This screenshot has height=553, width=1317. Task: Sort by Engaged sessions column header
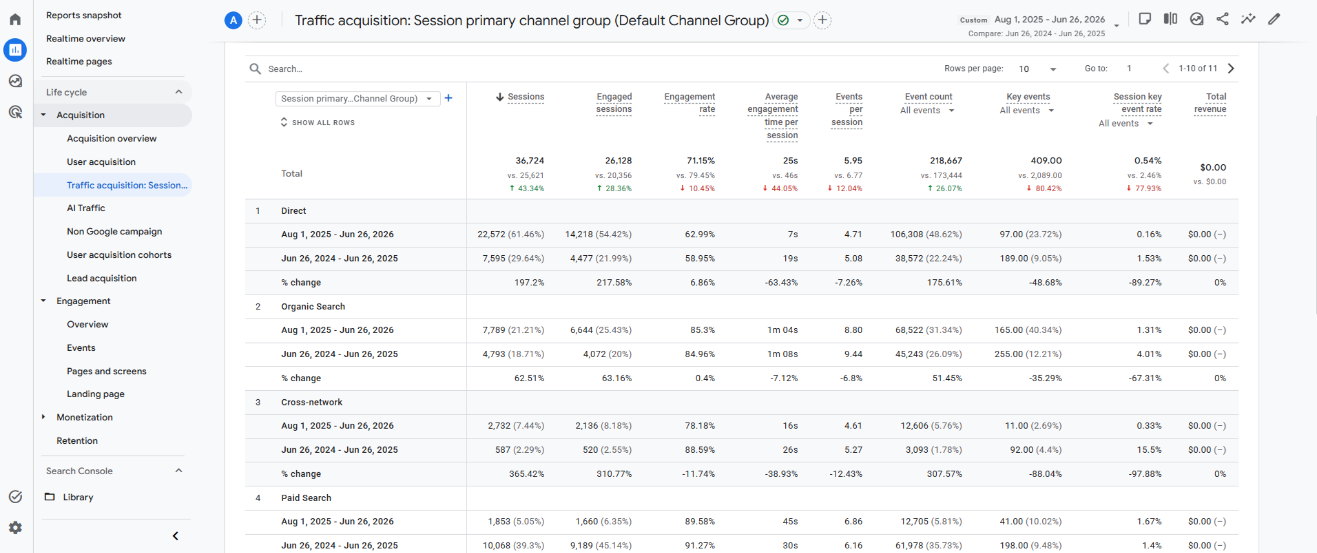(x=614, y=103)
